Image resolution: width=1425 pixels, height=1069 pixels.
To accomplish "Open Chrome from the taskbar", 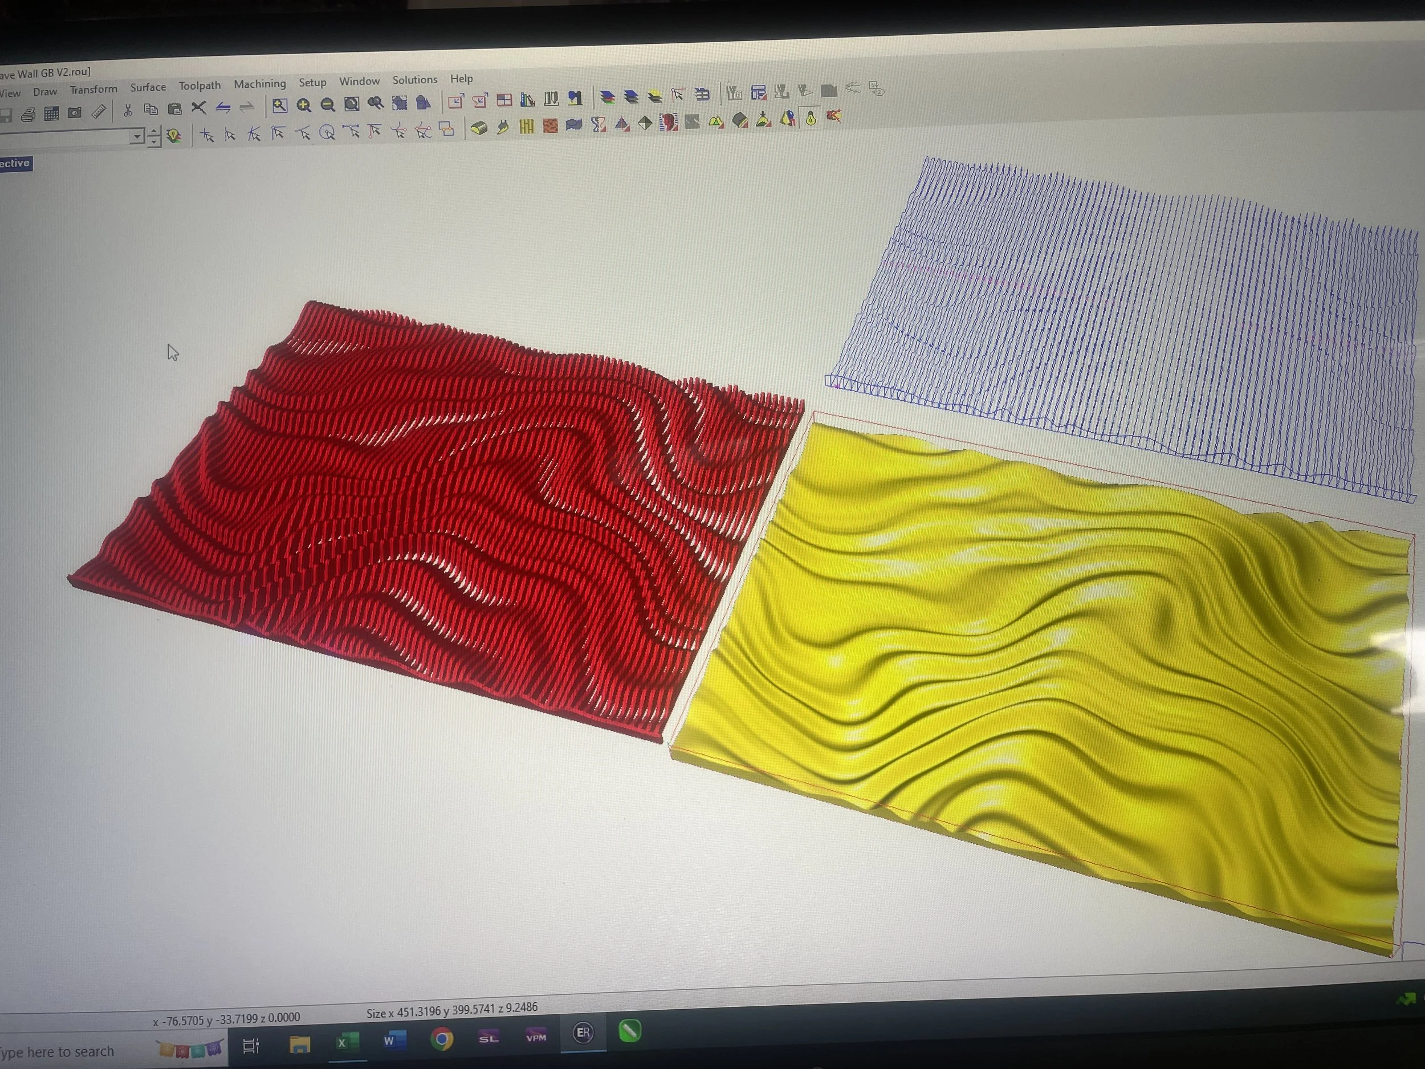I will (442, 1039).
